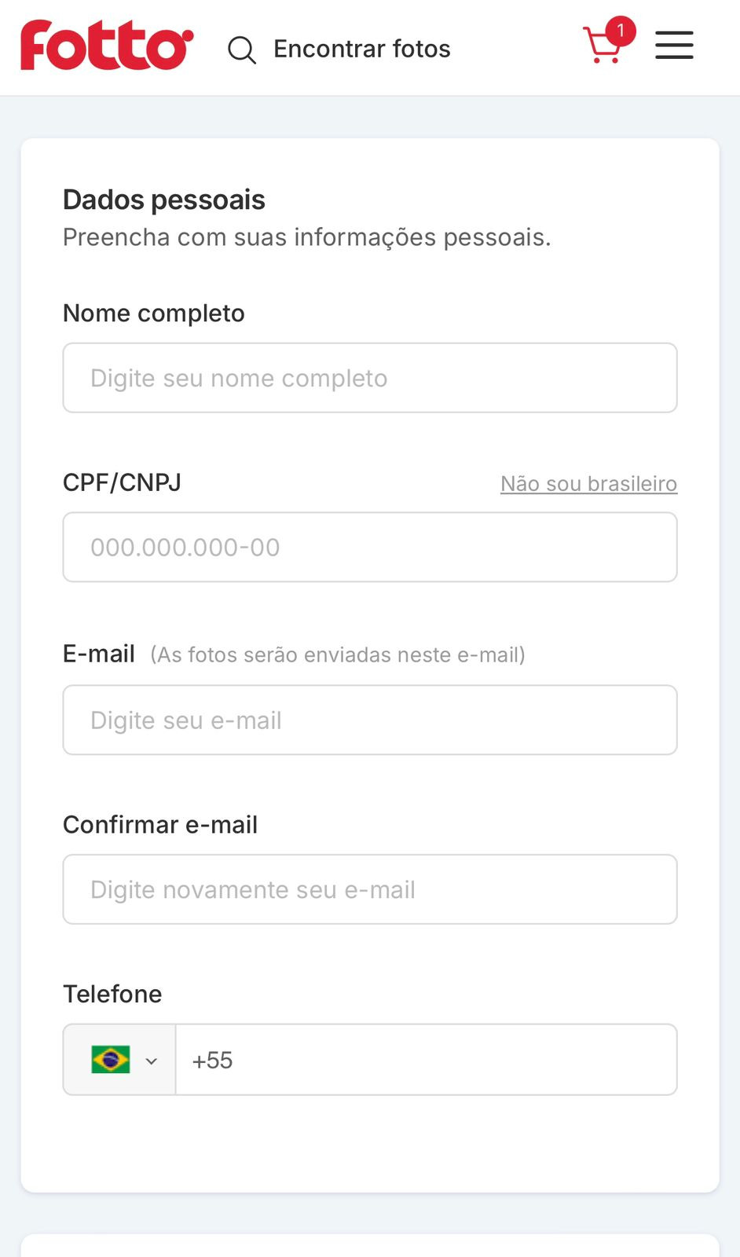
Task: Click the Nome completo label
Action: coord(154,313)
